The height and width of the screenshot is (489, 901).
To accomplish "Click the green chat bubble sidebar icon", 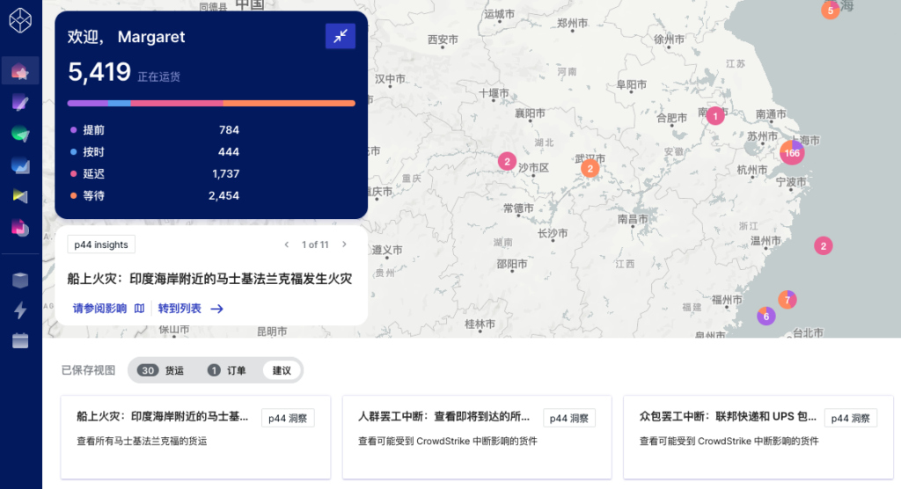I will 20,135.
